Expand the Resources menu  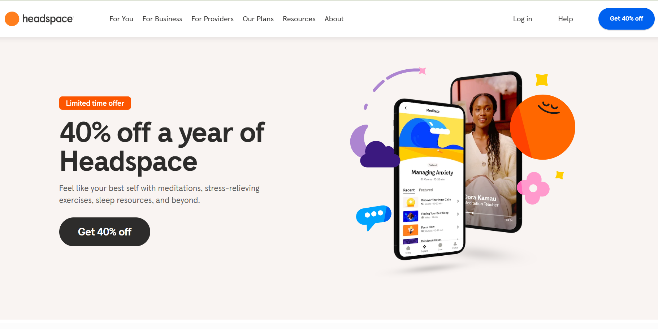coord(299,19)
